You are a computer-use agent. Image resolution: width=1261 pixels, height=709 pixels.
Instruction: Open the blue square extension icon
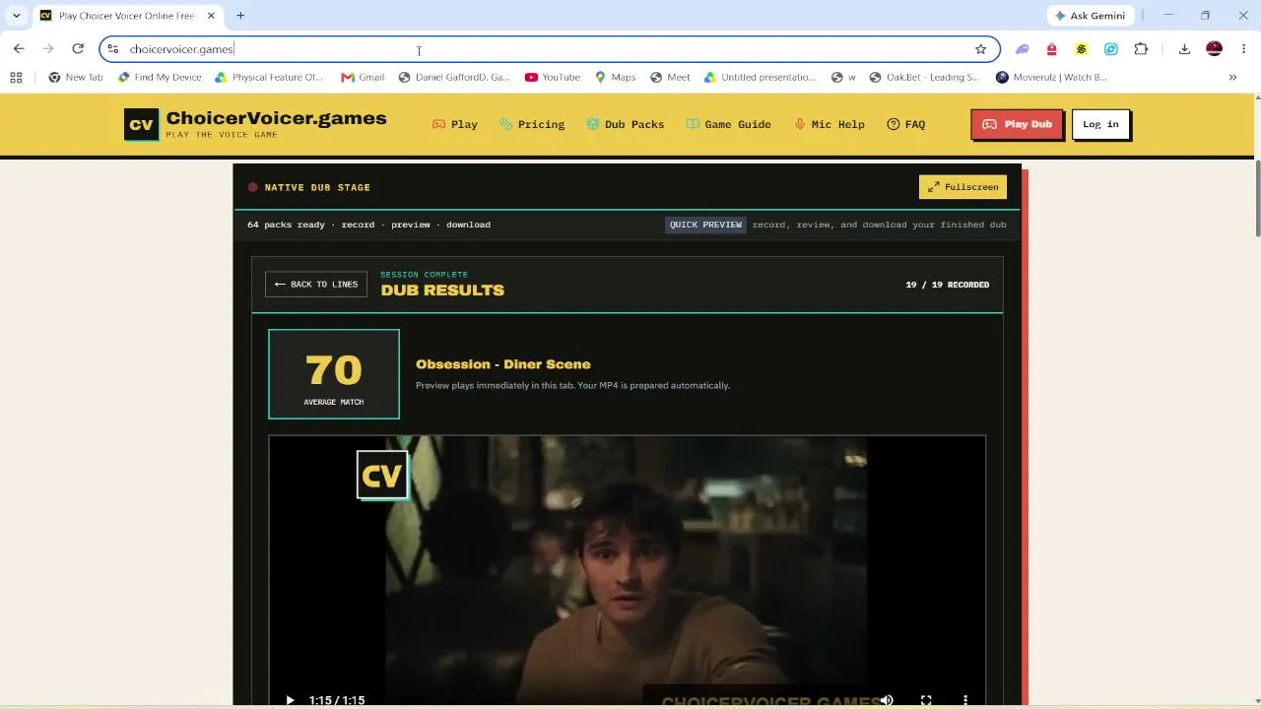click(x=1111, y=49)
